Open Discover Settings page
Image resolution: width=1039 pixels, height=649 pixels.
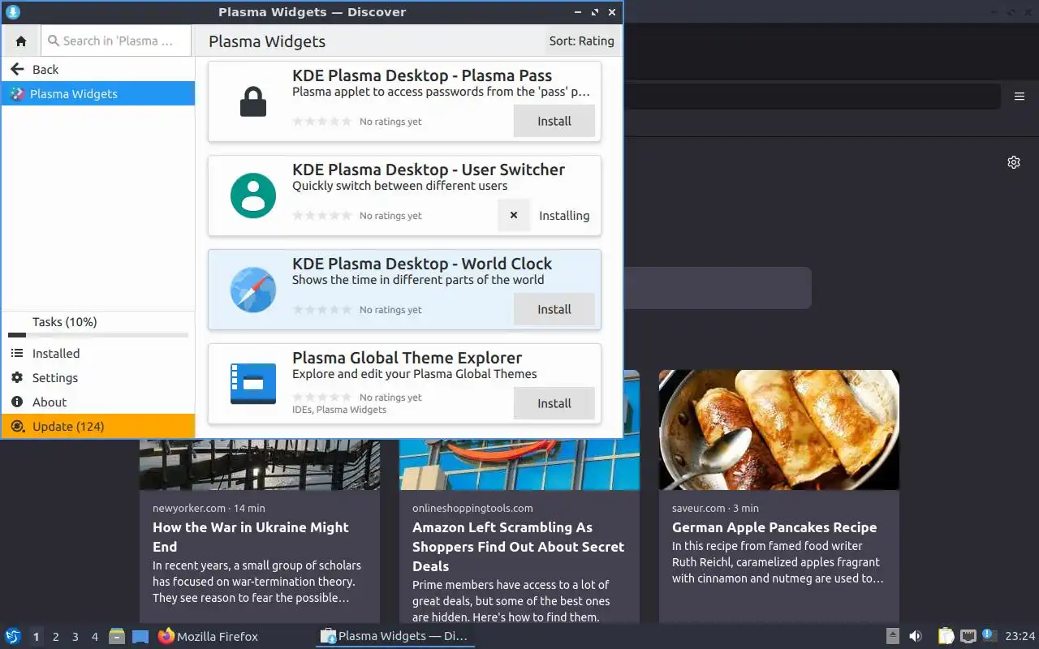98,378
